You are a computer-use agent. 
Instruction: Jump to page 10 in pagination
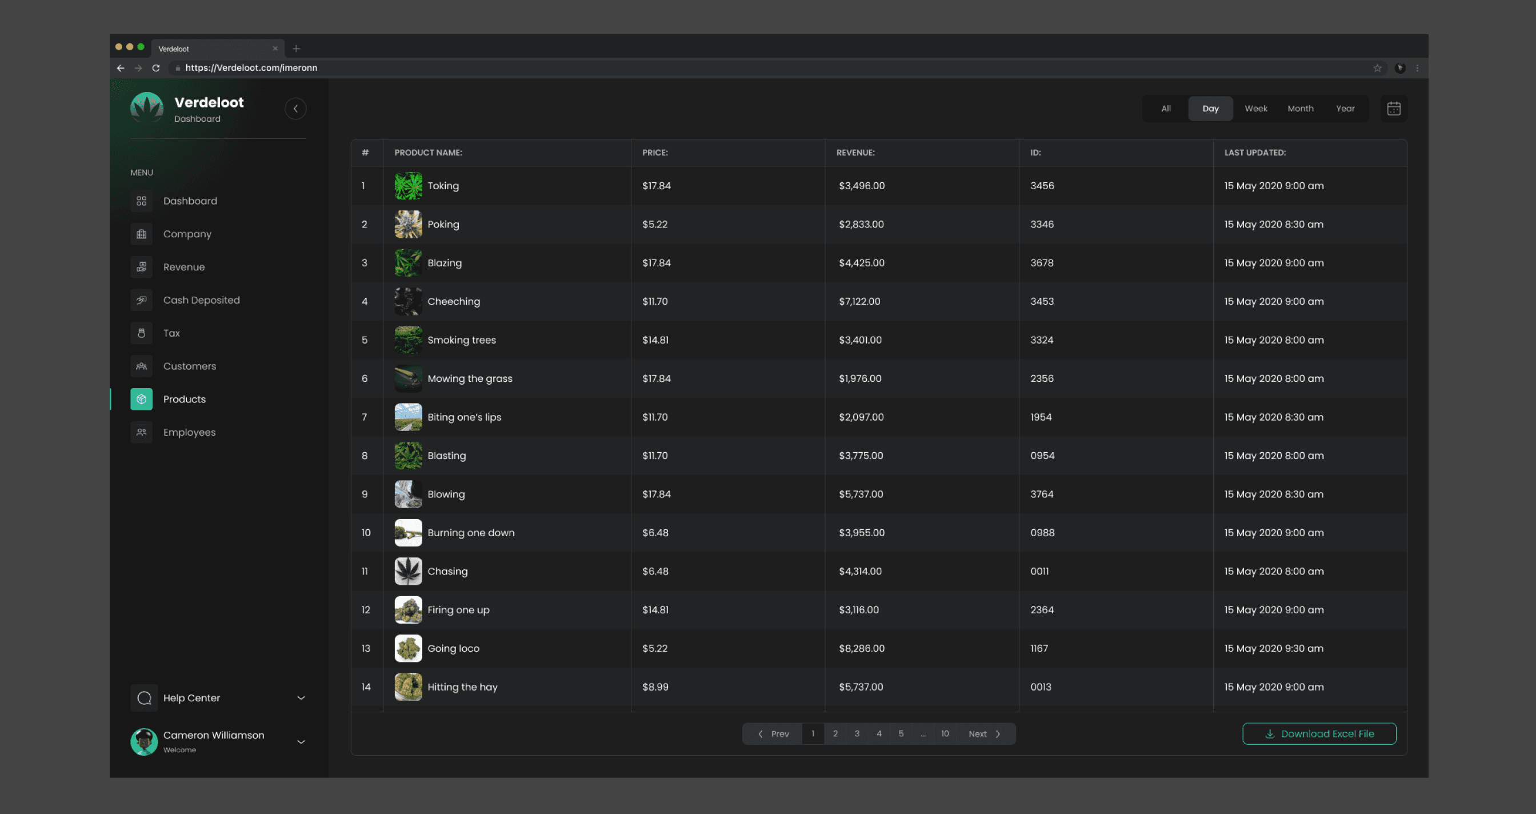pos(945,734)
